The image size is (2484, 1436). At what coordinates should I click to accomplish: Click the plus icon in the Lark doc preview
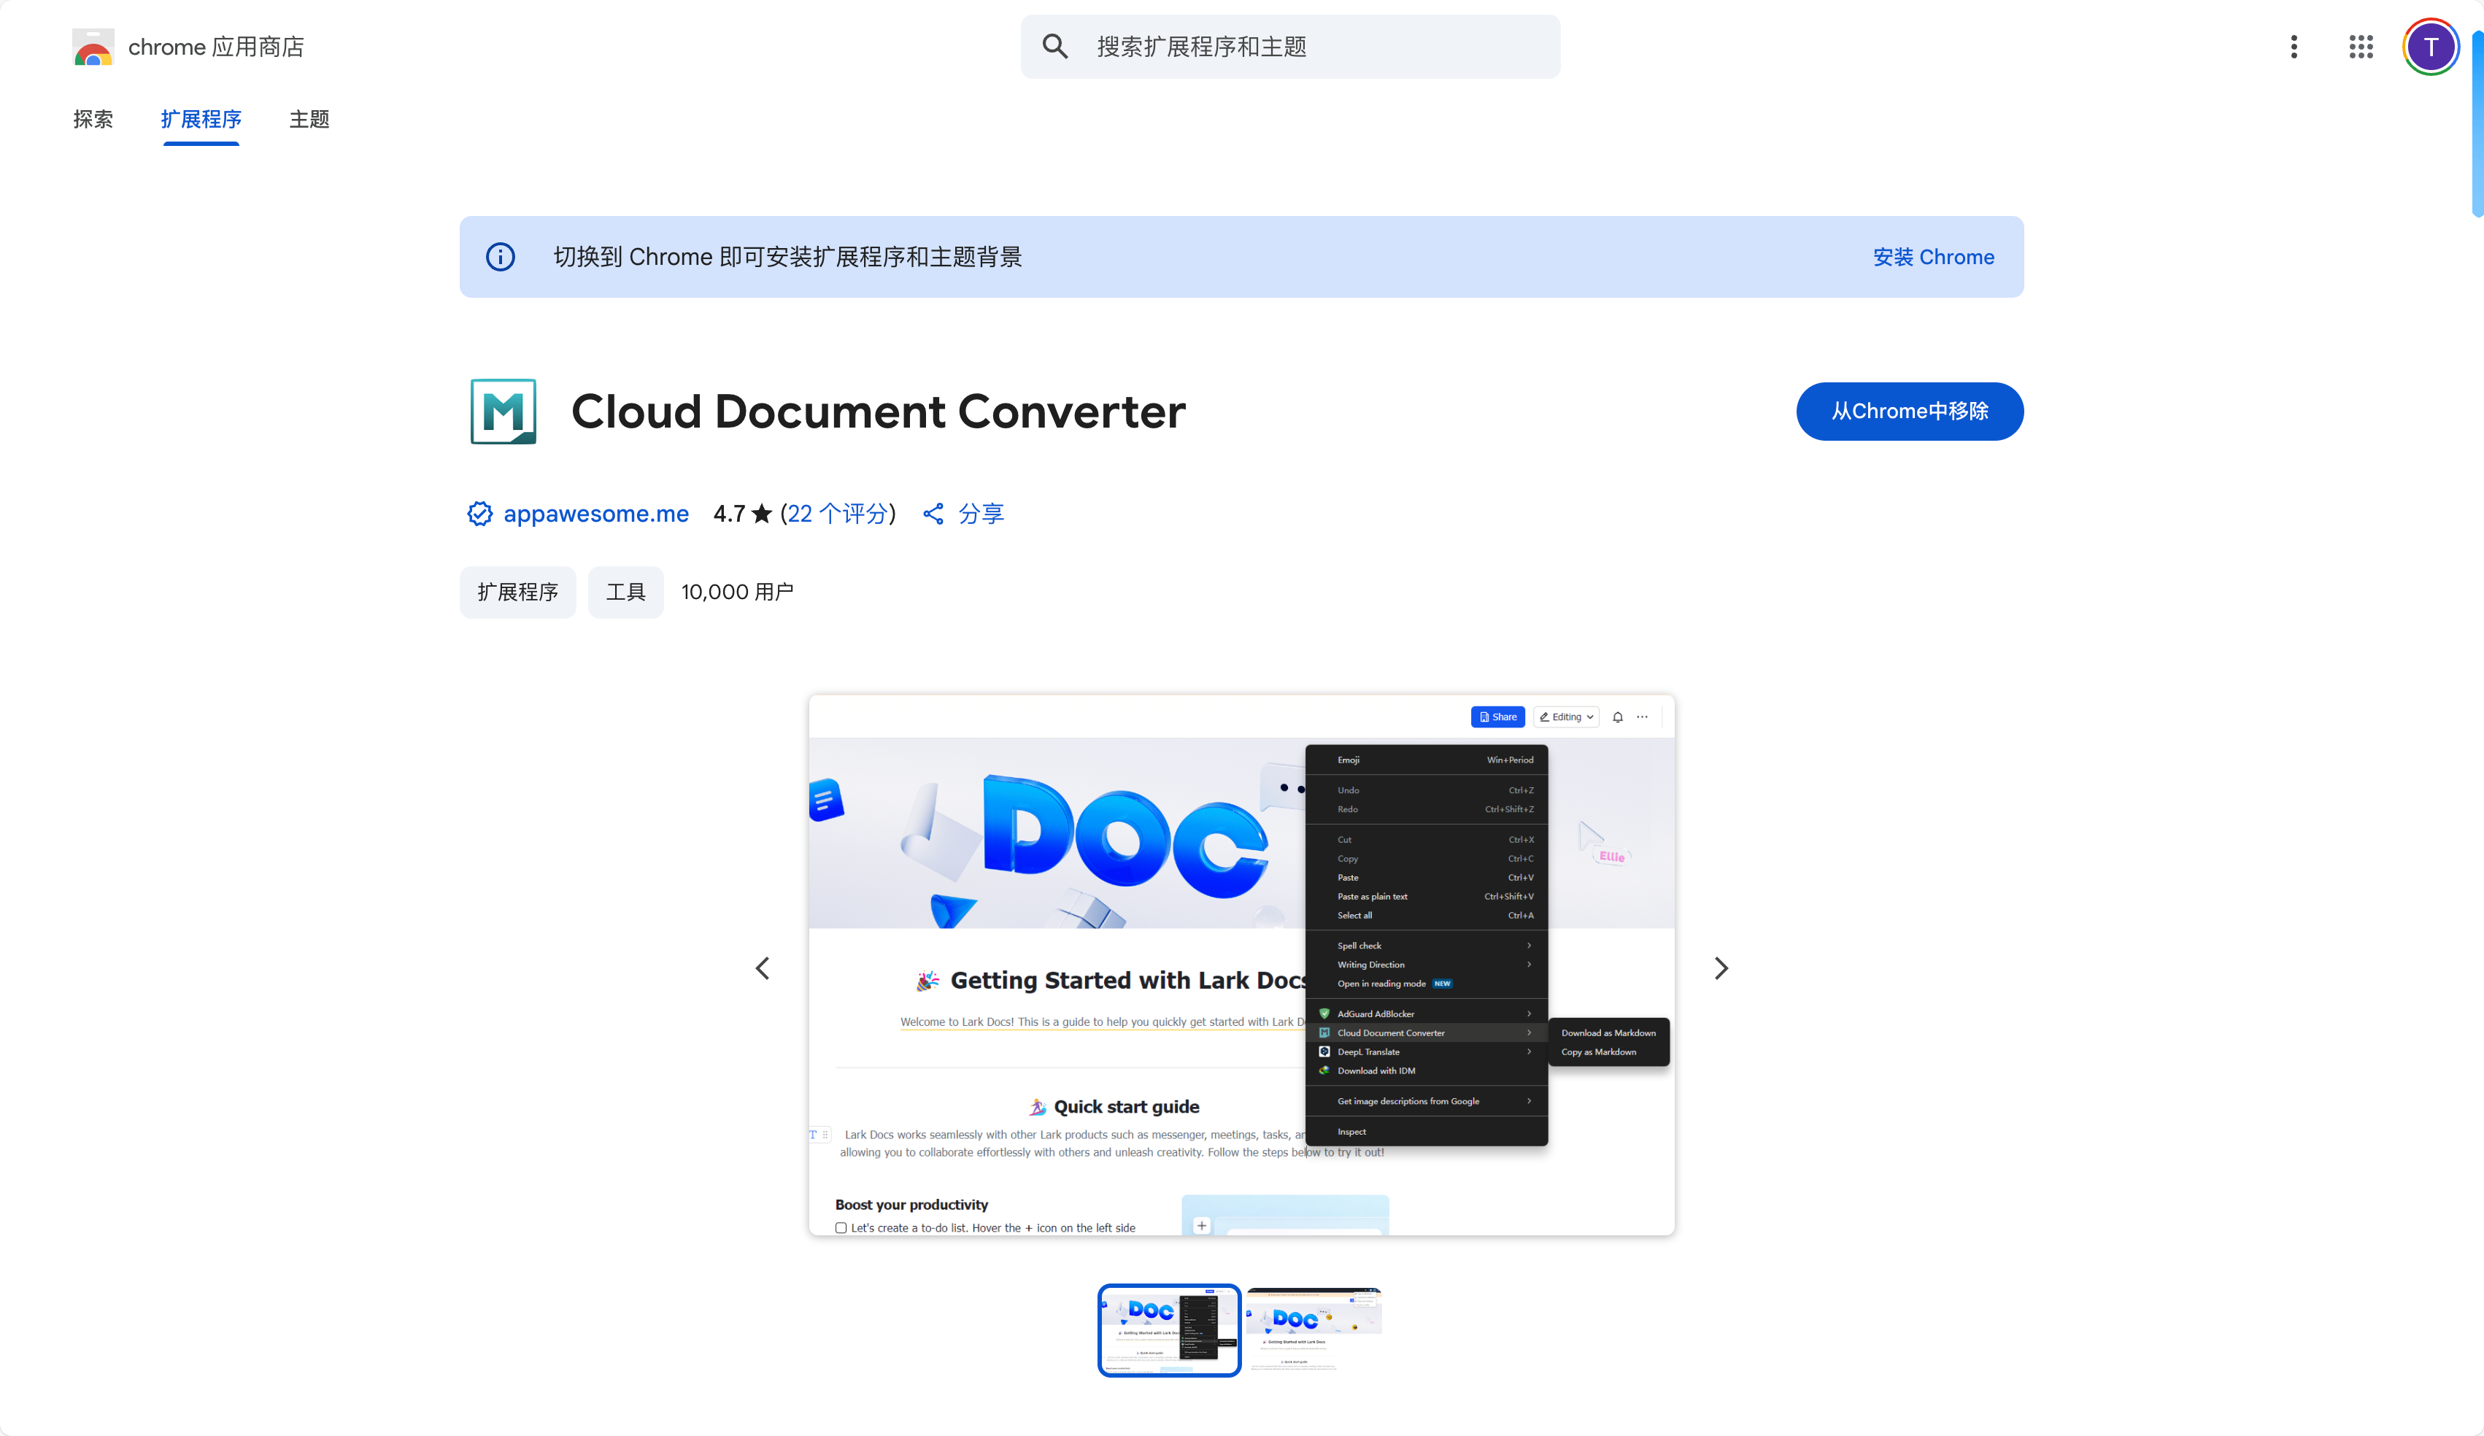coord(1202,1225)
